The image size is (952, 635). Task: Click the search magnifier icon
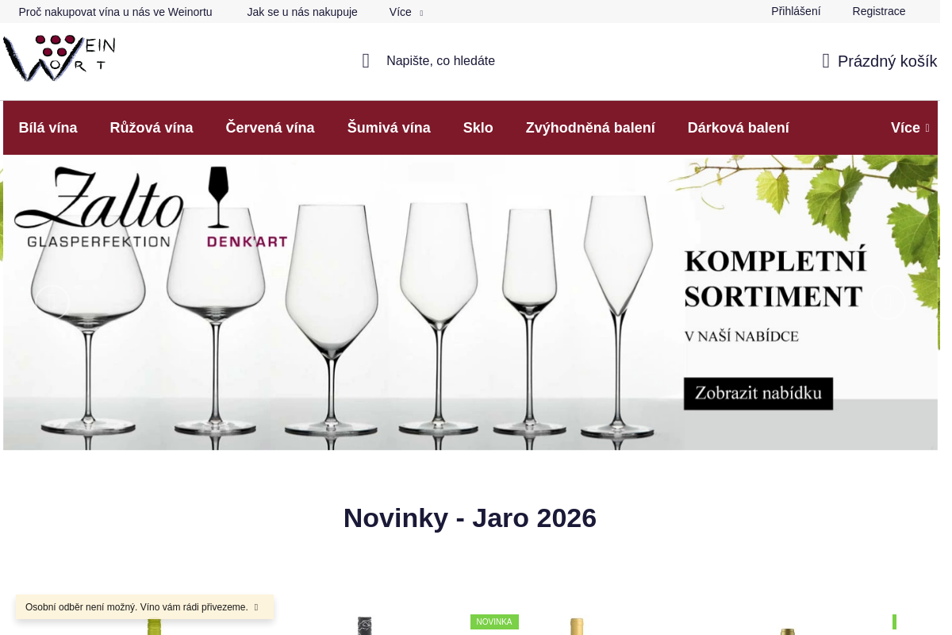point(365,60)
